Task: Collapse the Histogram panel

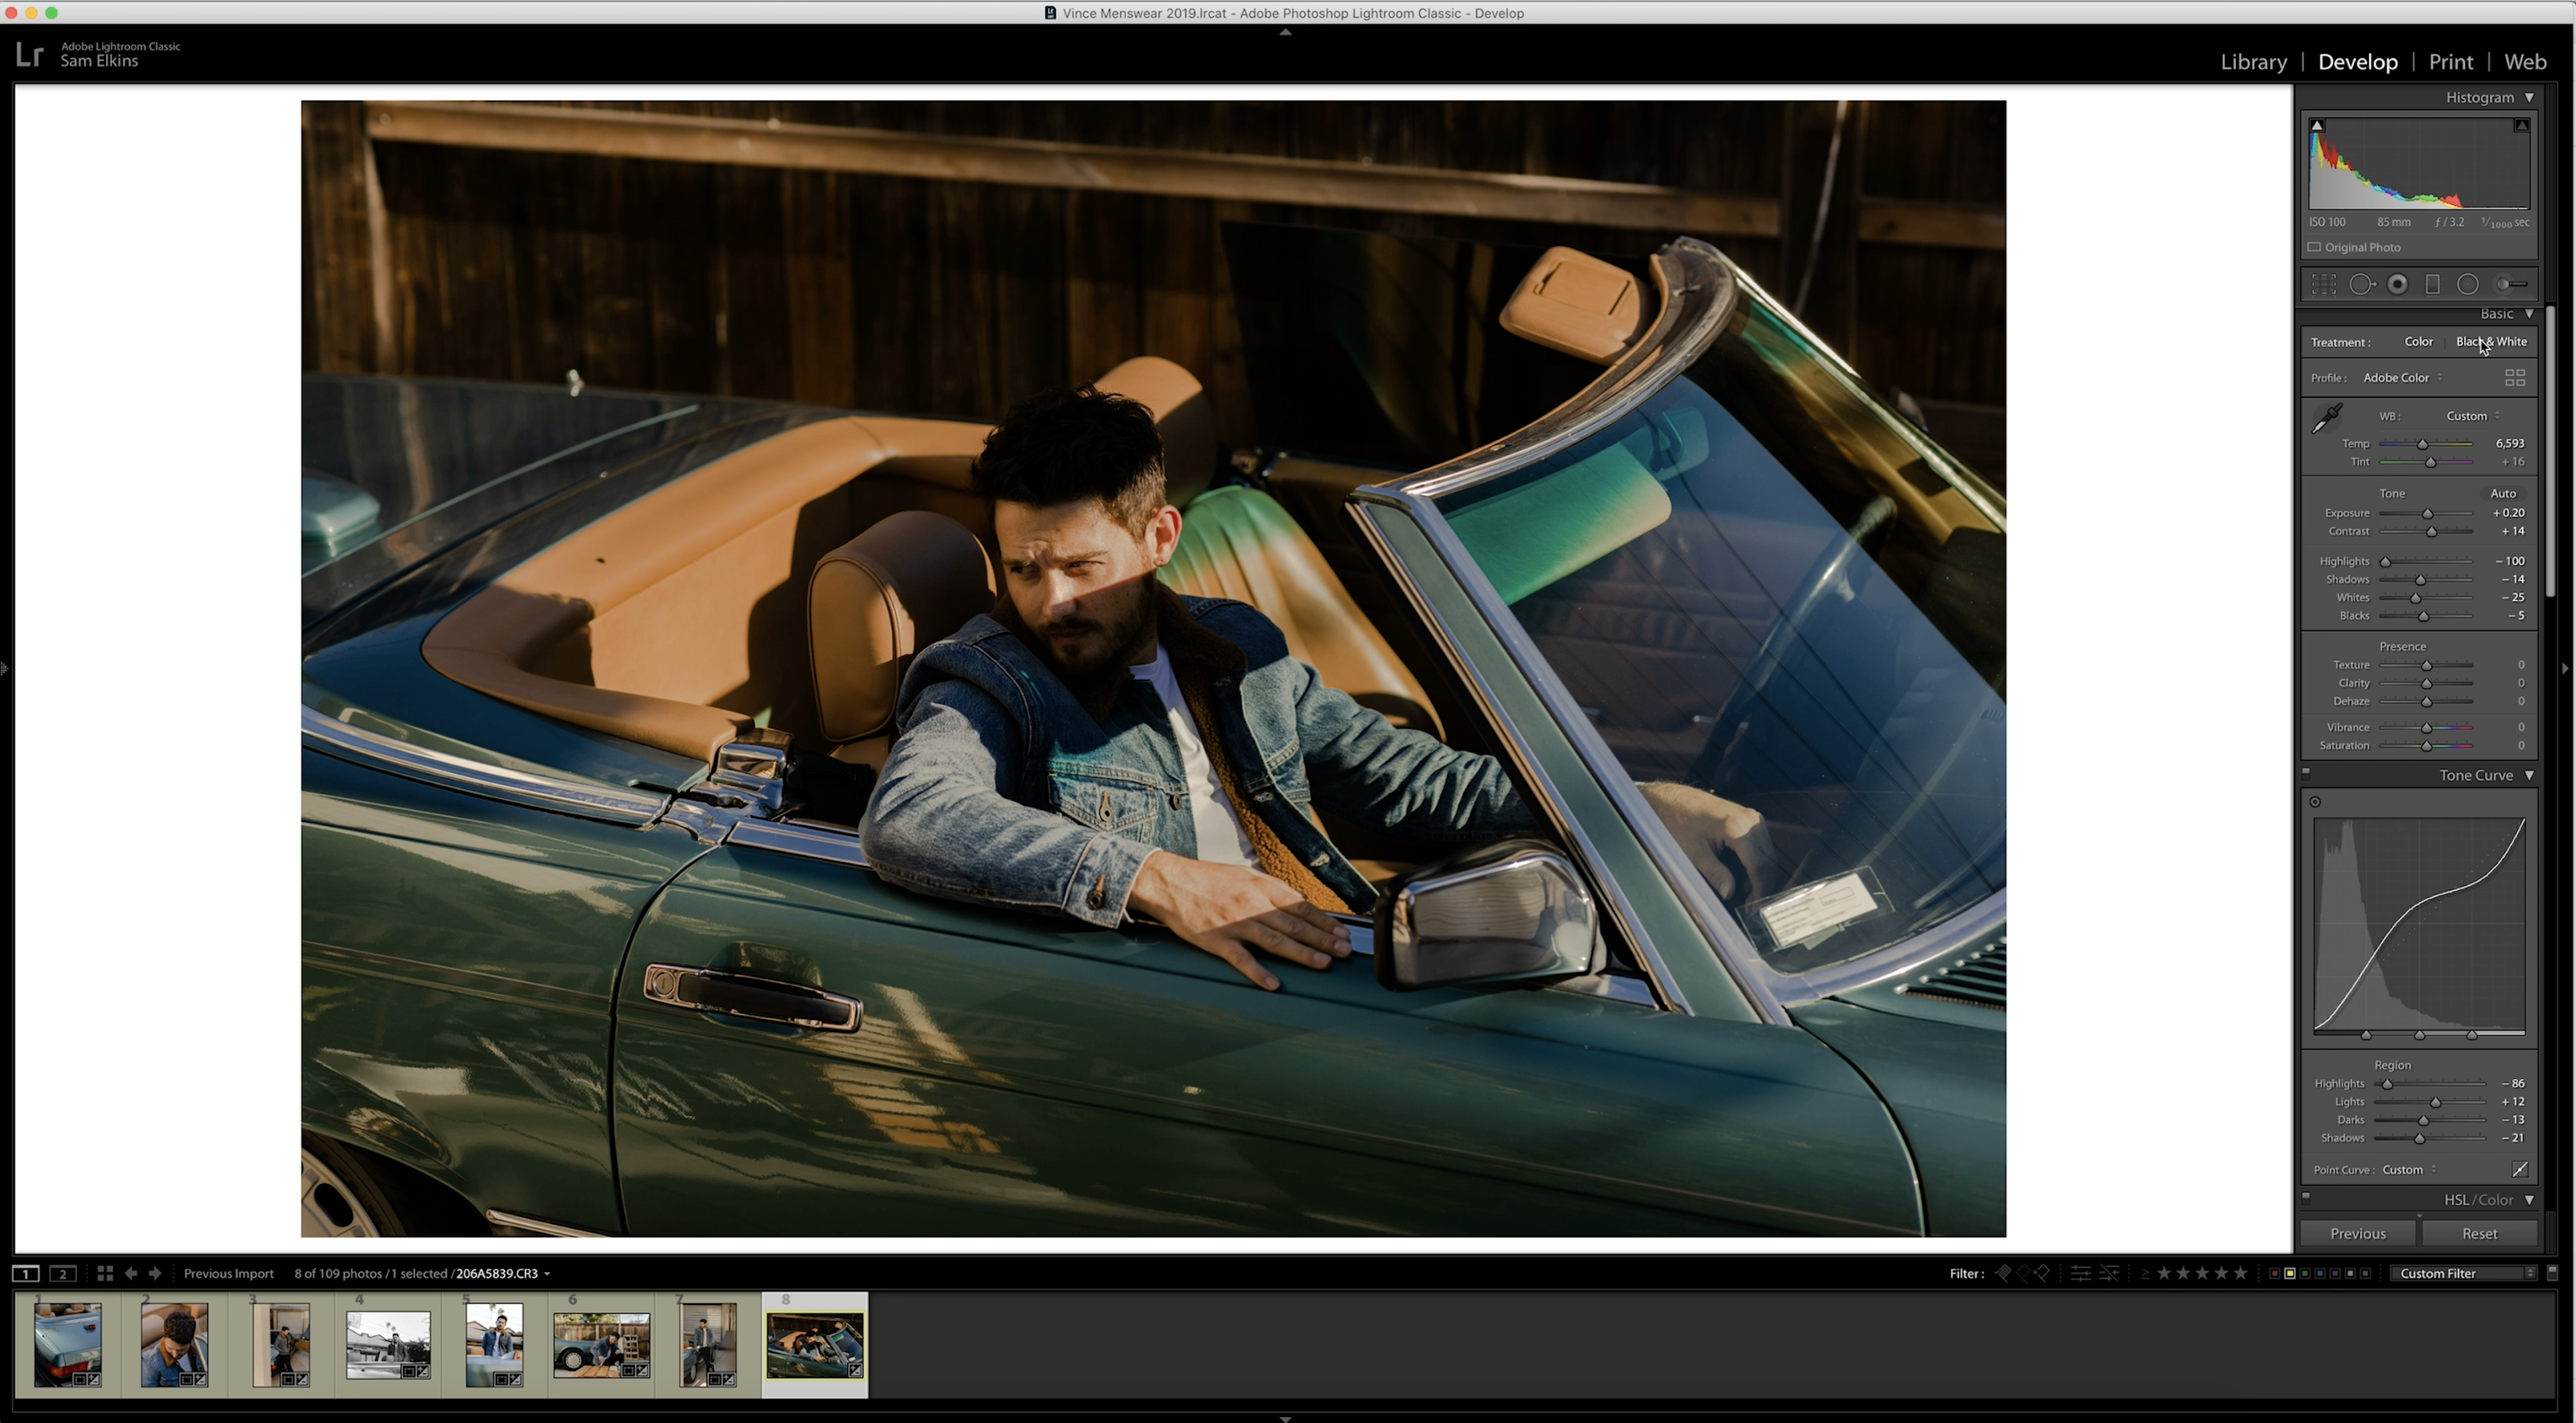Action: point(2530,98)
